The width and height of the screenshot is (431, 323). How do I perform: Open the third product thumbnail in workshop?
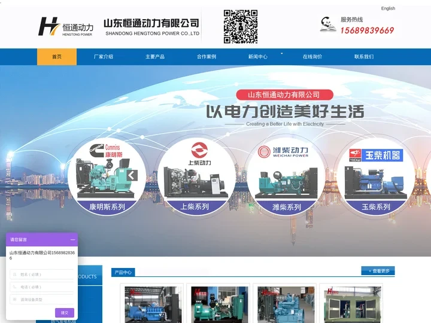[x=286, y=304]
